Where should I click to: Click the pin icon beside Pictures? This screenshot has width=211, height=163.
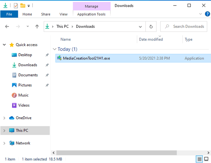tap(47, 85)
